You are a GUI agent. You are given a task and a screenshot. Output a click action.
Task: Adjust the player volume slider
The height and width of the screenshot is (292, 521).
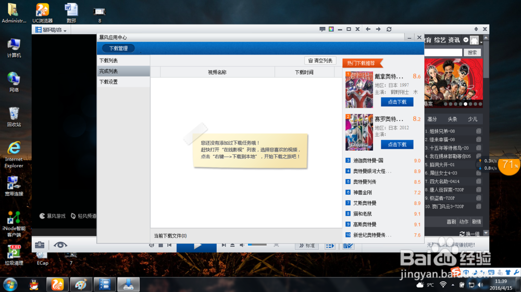coord(257,245)
